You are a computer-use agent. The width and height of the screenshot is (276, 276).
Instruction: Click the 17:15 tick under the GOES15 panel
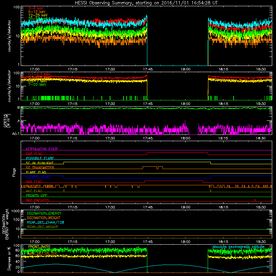72,138
